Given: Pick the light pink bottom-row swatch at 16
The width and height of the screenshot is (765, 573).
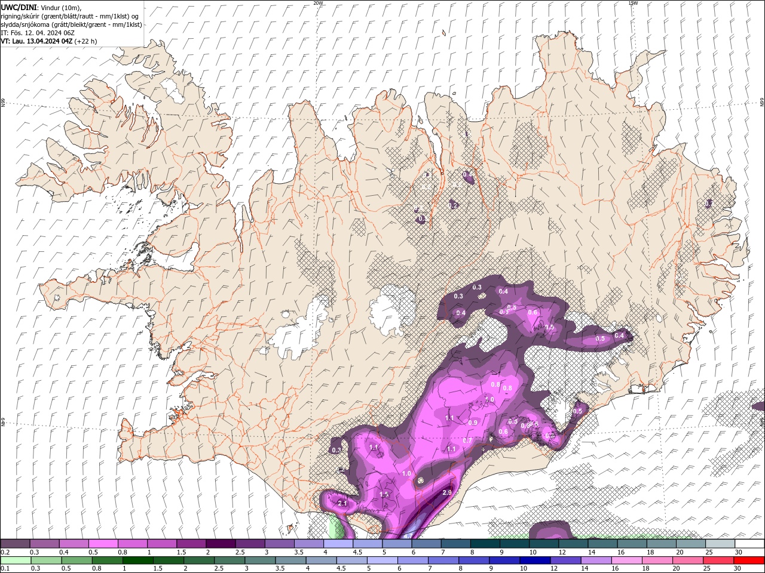Looking at the screenshot, I should 627,560.
